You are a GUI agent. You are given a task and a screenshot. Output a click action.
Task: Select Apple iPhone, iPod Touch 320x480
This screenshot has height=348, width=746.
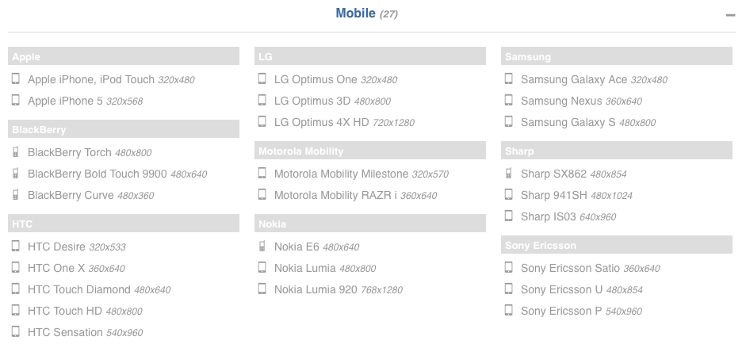[111, 79]
